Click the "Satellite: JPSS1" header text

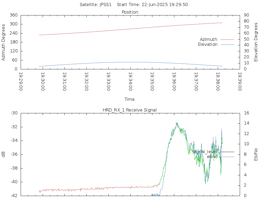click(x=96, y=5)
